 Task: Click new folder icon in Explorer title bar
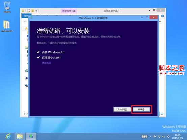(33, 11)
